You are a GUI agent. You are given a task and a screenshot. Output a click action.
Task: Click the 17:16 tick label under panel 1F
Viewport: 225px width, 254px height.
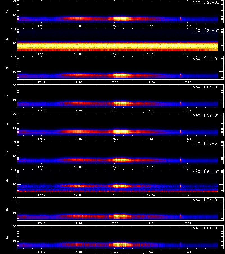point(78,26)
